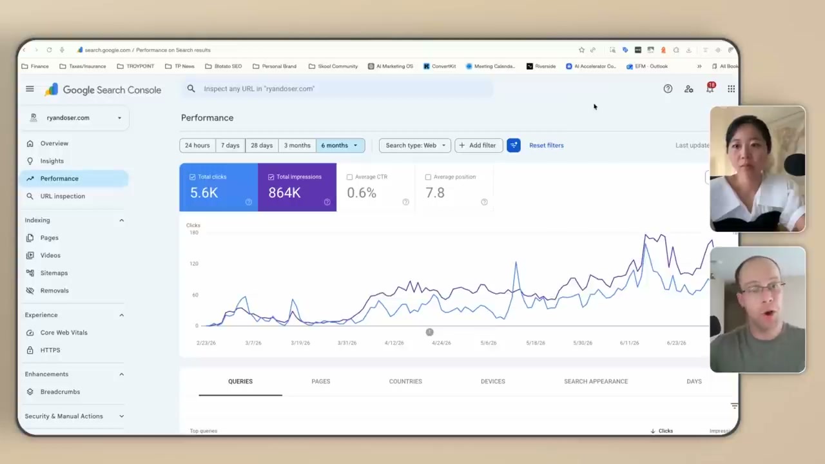Click the Core Web Vitals icon

[x=30, y=333]
